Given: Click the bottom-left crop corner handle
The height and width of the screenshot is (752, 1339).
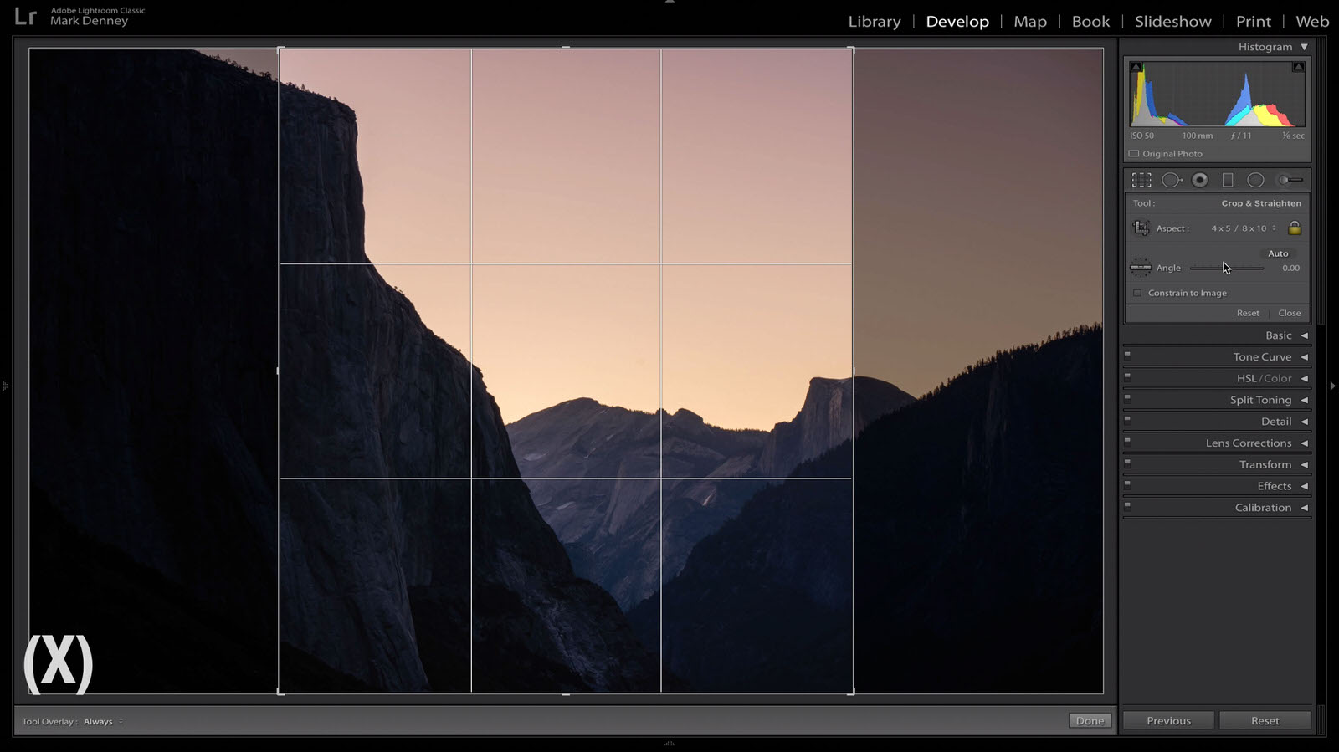Looking at the screenshot, I should [280, 692].
